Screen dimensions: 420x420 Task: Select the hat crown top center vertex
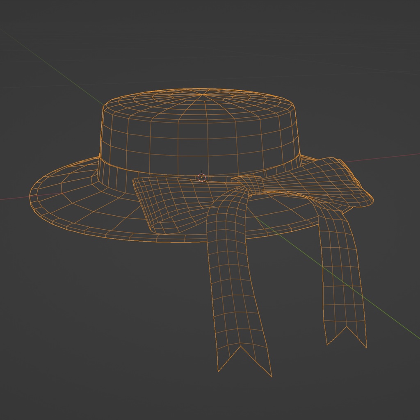[203, 95]
